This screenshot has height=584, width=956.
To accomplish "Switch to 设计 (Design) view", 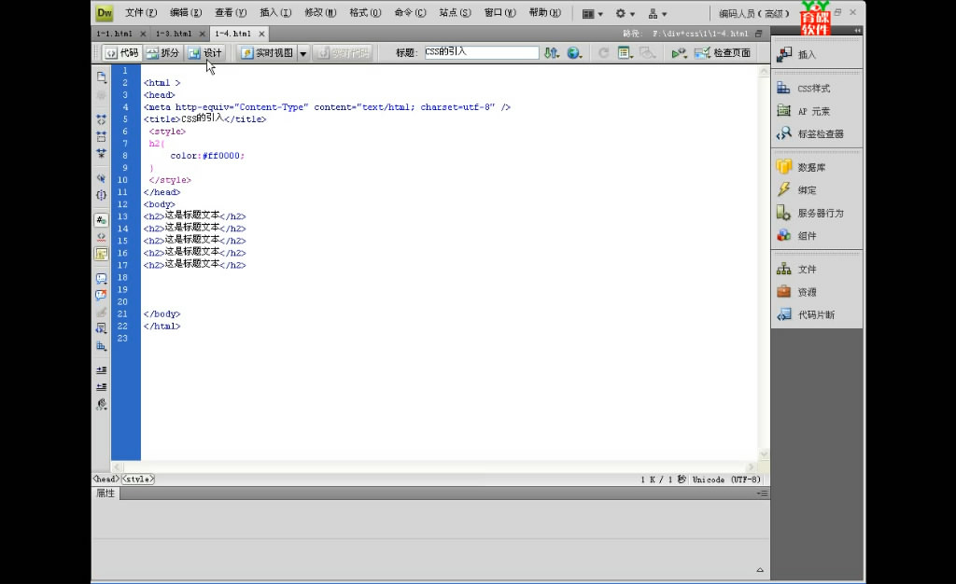I will coord(204,53).
